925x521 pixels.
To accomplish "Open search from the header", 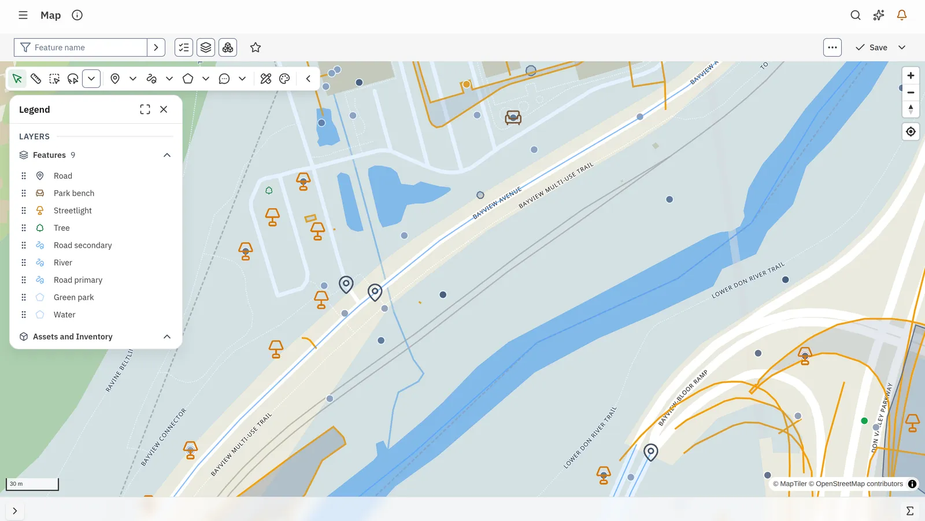I will coord(856,15).
